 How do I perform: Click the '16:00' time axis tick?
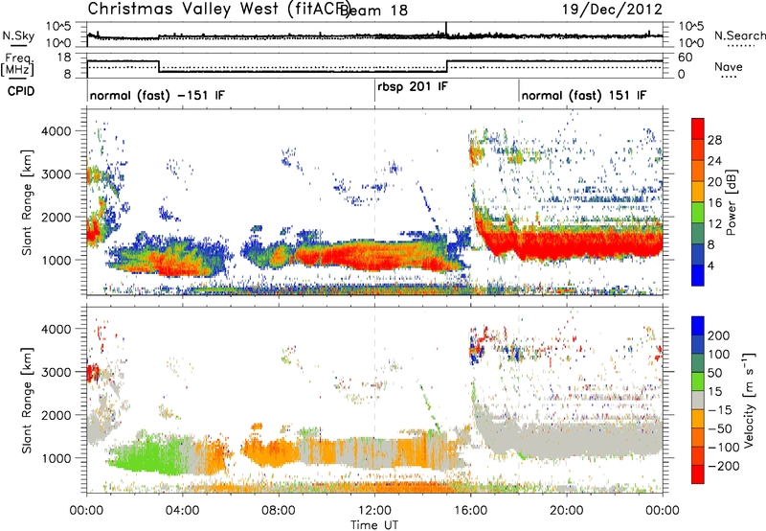[470, 511]
